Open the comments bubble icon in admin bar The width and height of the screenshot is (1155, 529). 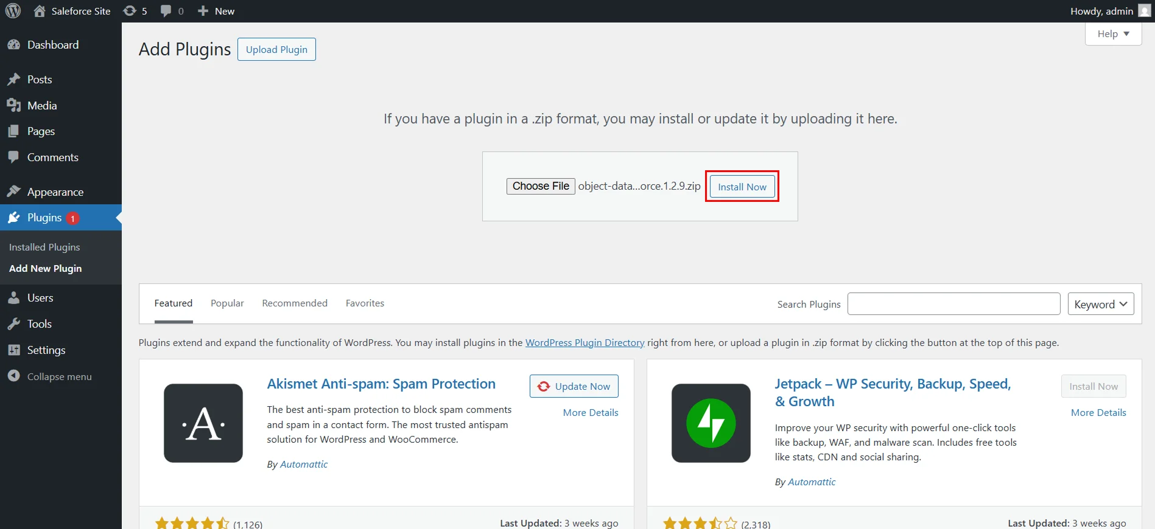pos(166,11)
